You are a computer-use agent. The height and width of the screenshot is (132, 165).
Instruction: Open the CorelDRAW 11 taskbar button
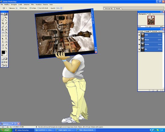[45, 130]
